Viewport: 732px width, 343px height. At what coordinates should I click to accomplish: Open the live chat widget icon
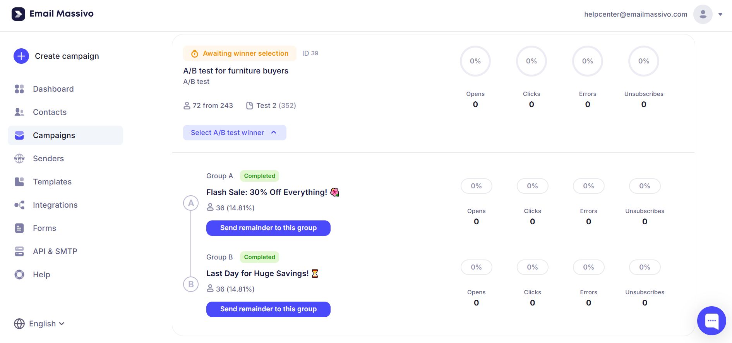(x=711, y=321)
